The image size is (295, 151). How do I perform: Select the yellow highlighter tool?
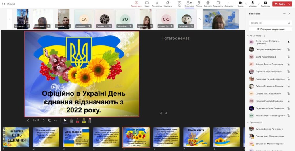pos(84,120)
